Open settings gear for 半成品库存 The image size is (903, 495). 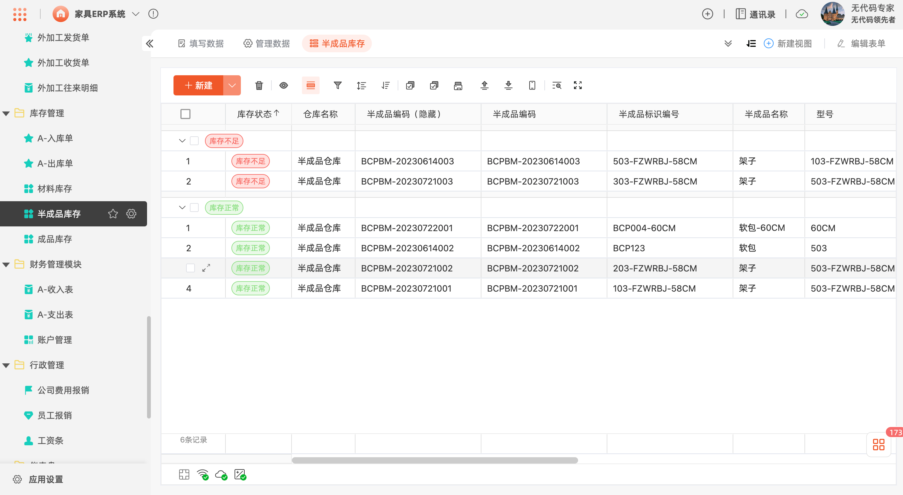pos(131,213)
